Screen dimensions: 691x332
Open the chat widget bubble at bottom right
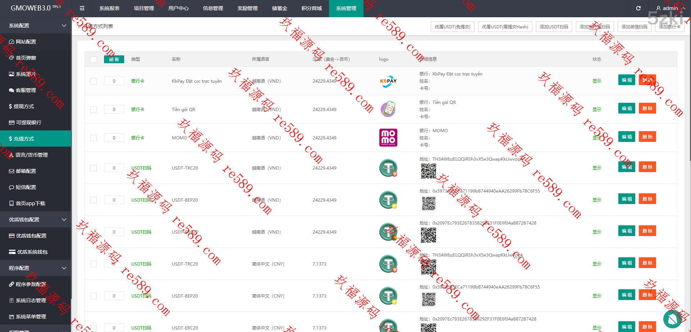[672, 319]
